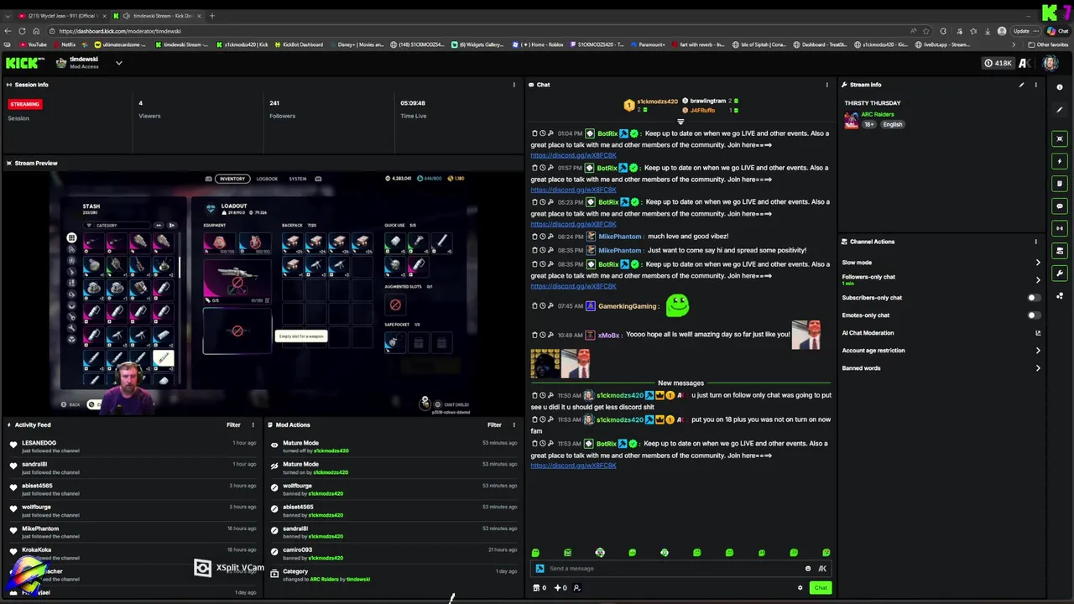The height and width of the screenshot is (604, 1074).
Task: Expand Account age restriction options
Action: coord(1038,351)
